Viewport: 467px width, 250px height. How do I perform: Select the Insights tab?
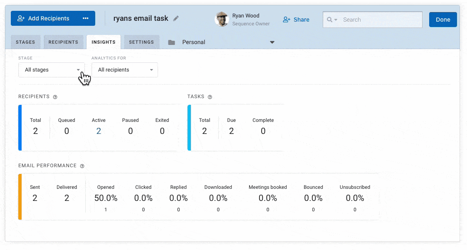(x=104, y=42)
